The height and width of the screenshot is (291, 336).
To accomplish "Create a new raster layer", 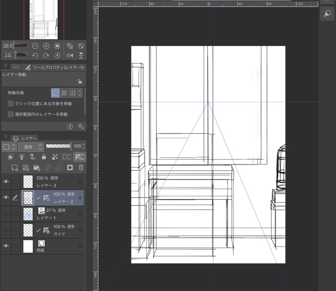I will [x=15, y=167].
